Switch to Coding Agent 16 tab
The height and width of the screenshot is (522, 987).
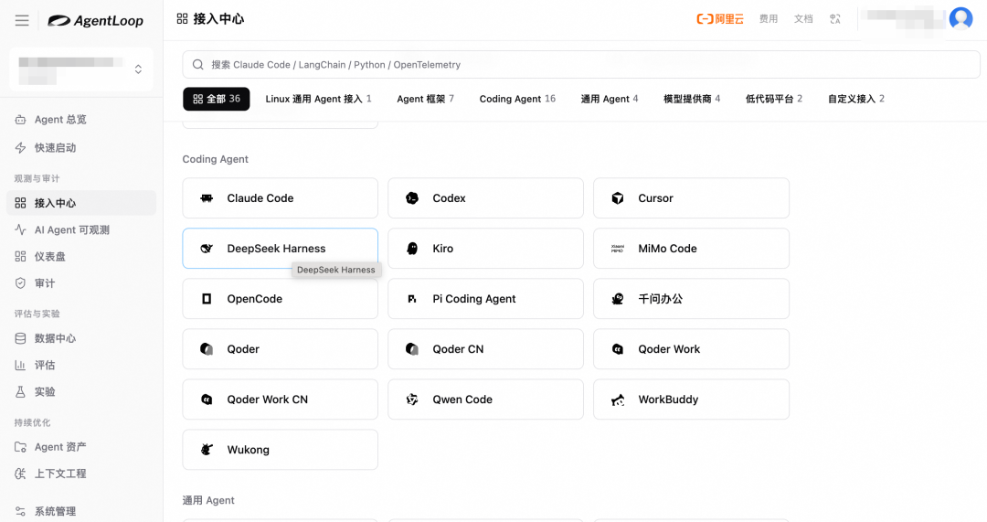(x=517, y=99)
